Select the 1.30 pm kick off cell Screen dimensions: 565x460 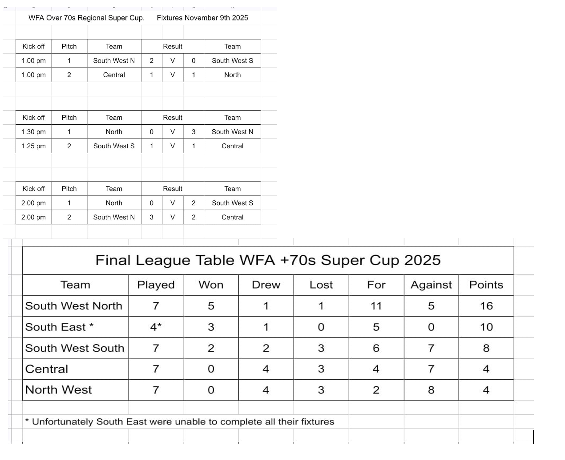pos(34,132)
